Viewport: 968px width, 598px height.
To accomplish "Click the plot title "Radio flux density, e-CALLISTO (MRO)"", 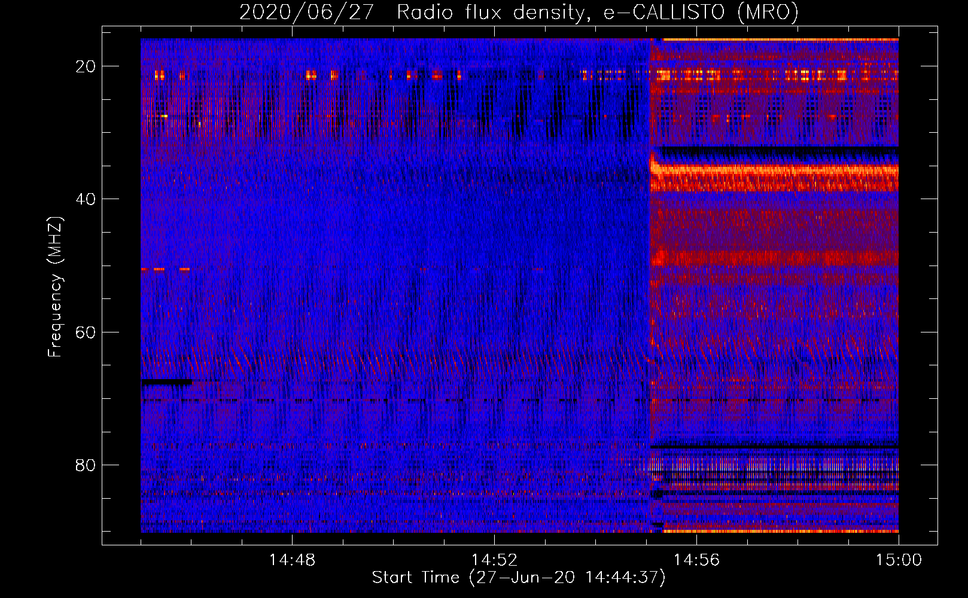I will coord(597,13).
